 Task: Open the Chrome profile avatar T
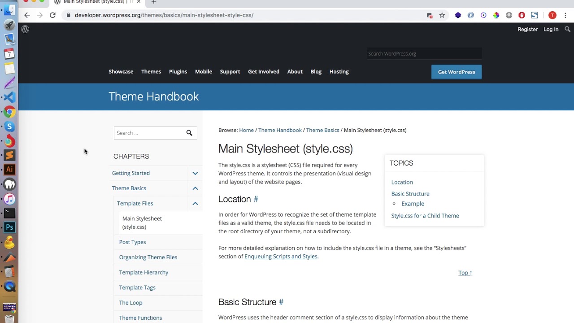coord(552,15)
